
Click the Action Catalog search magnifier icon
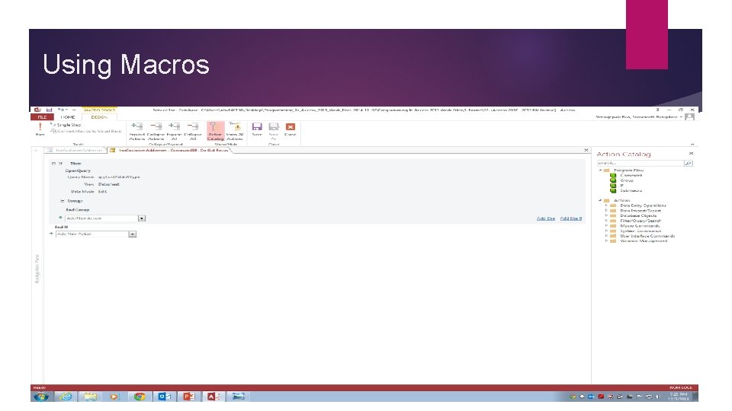(x=688, y=164)
